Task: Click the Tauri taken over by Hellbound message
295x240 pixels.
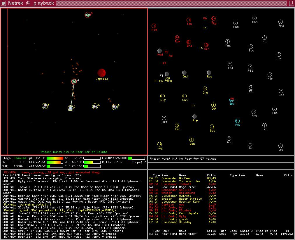Action: pos(42,175)
